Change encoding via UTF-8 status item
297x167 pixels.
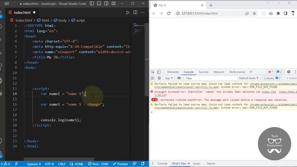tap(50, 164)
